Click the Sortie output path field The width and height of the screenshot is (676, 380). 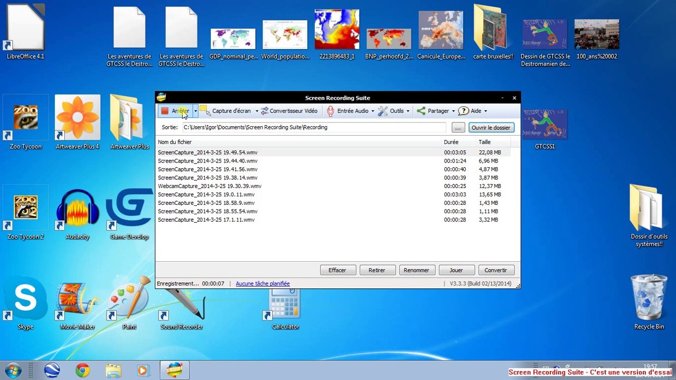click(314, 127)
